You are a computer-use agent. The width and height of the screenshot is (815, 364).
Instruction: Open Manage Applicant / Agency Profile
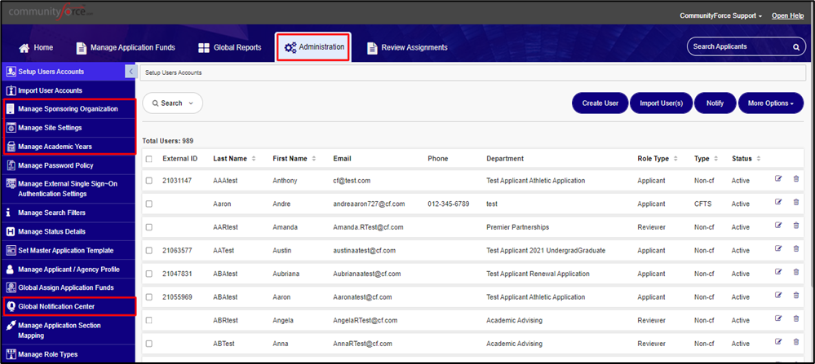[69, 269]
